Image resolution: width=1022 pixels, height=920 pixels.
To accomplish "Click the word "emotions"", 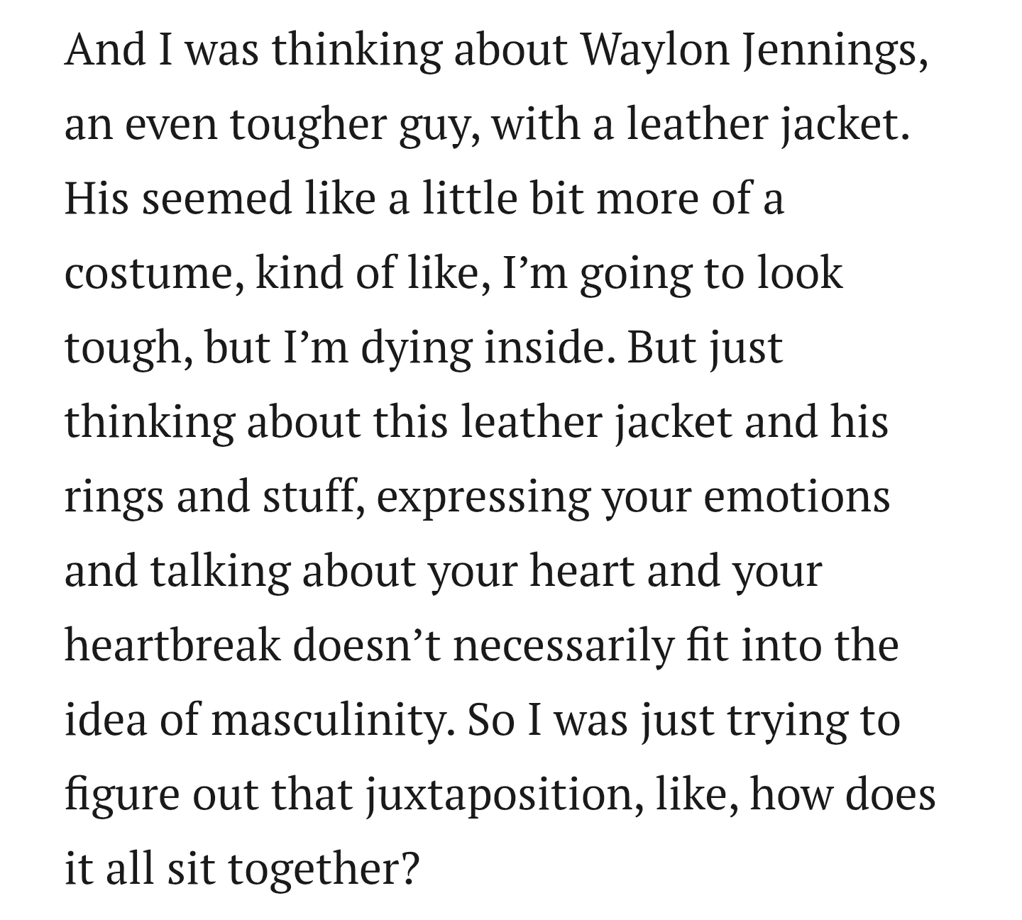I will (797, 497).
